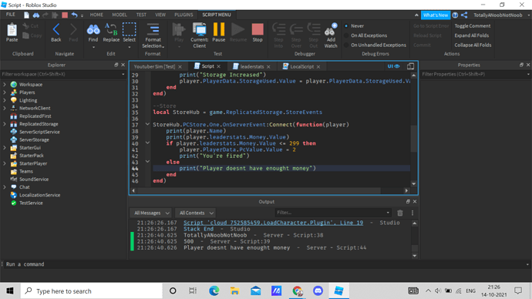The height and width of the screenshot is (299, 532).
Task: Click Toggle Comment action
Action: [473, 25]
